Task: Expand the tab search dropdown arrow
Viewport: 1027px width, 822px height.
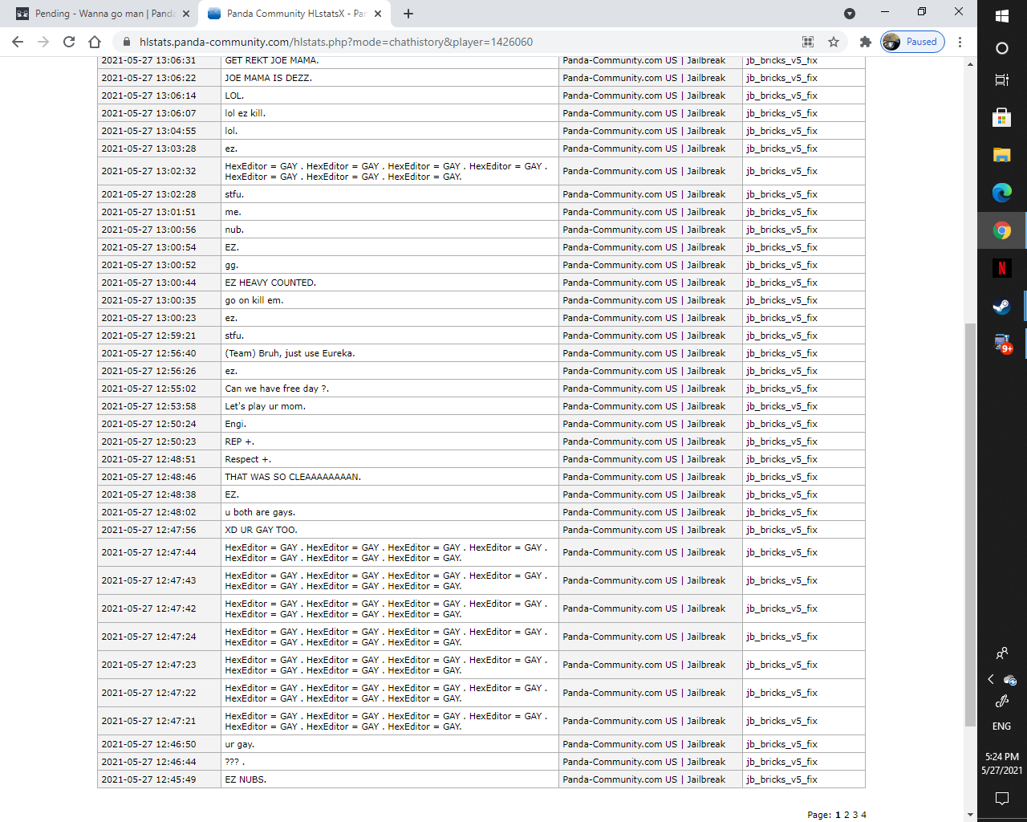Action: (x=850, y=14)
